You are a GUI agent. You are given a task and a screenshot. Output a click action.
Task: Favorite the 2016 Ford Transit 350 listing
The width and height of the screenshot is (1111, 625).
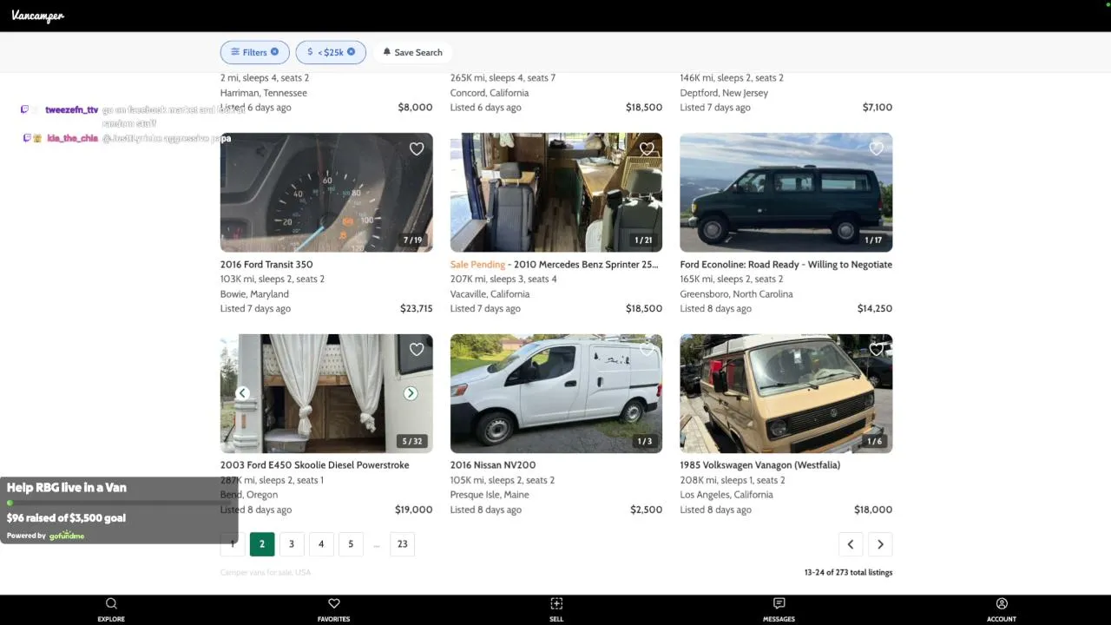coord(417,148)
